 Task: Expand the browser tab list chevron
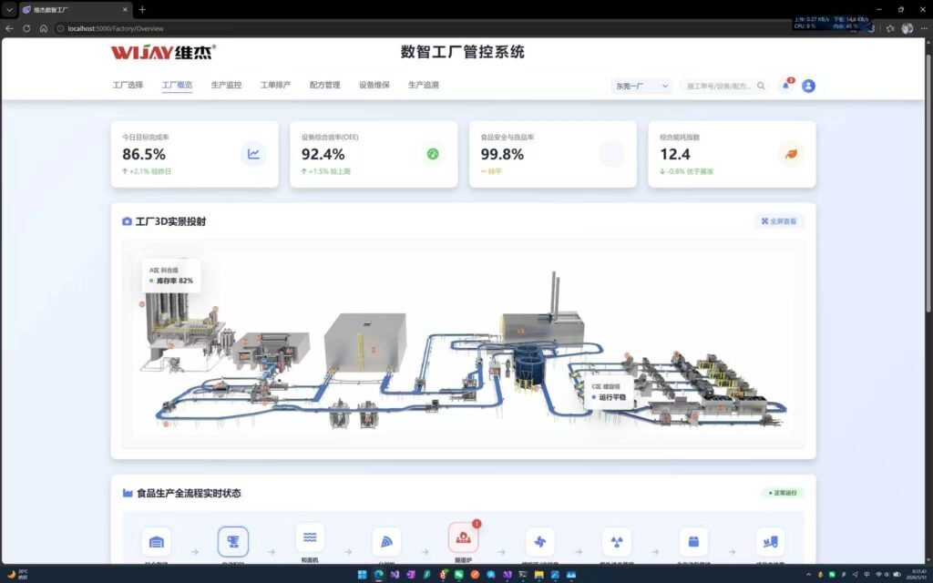pos(9,9)
